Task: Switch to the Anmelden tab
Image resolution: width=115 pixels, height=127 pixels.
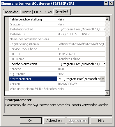Action: pos(12,12)
